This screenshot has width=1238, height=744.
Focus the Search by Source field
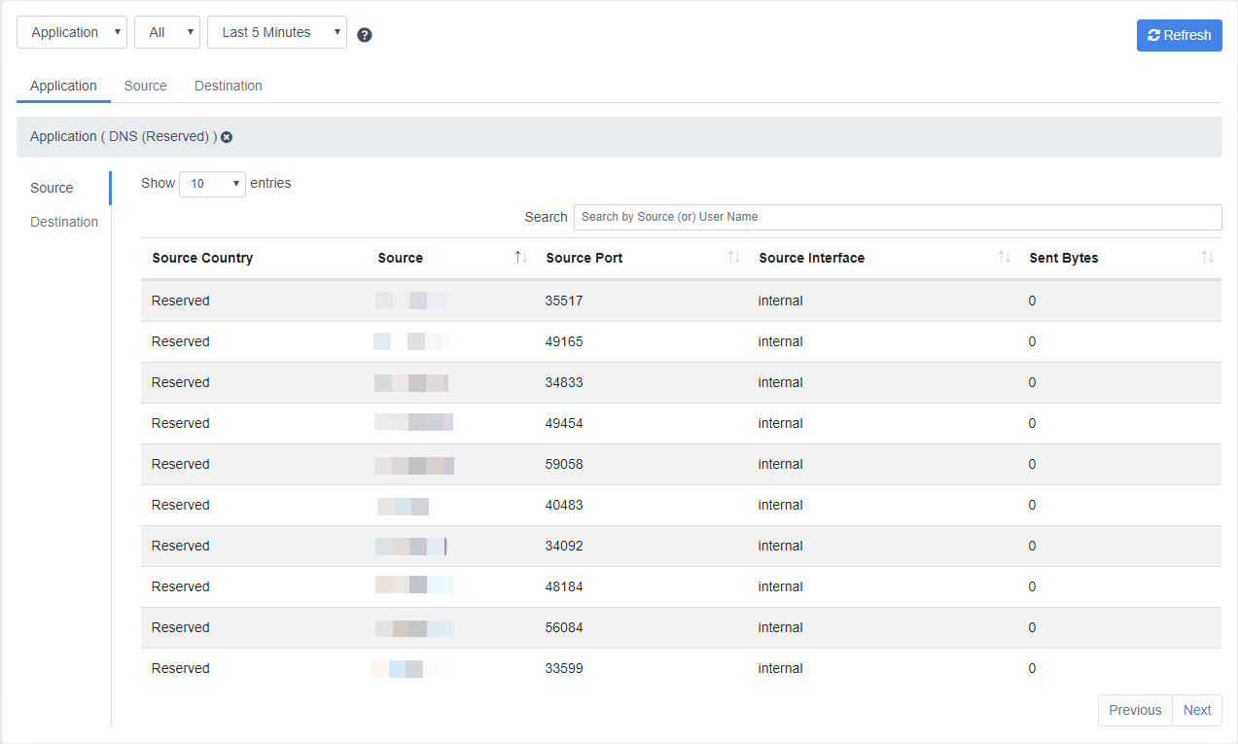(x=898, y=217)
